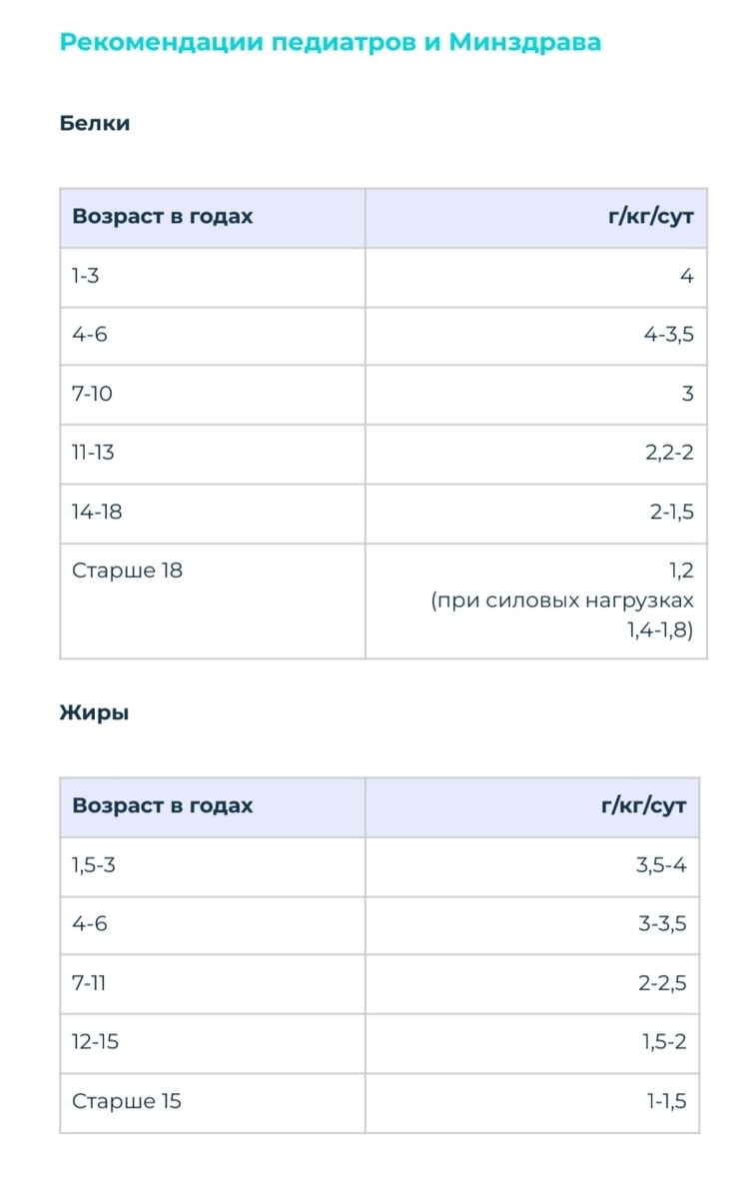Click the 3,5-4 fat value cell
Image resolution: width=749 pixels, height=1199 pixels.
pos(661,865)
